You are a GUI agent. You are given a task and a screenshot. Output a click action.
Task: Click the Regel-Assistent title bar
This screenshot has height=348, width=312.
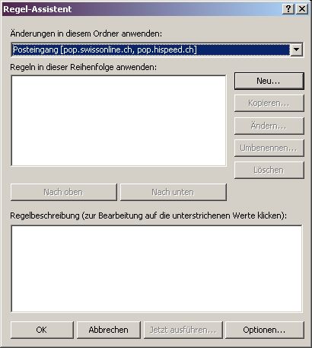[x=142, y=9]
